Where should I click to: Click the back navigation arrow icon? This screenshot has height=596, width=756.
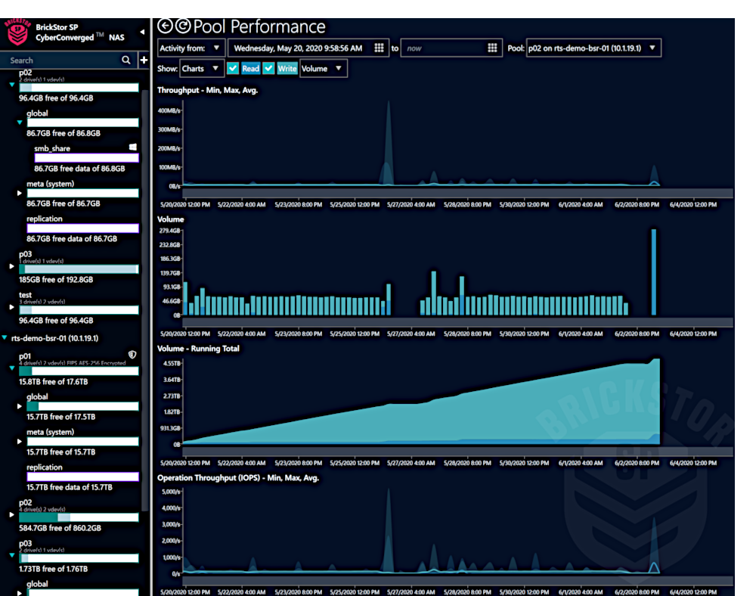point(163,25)
